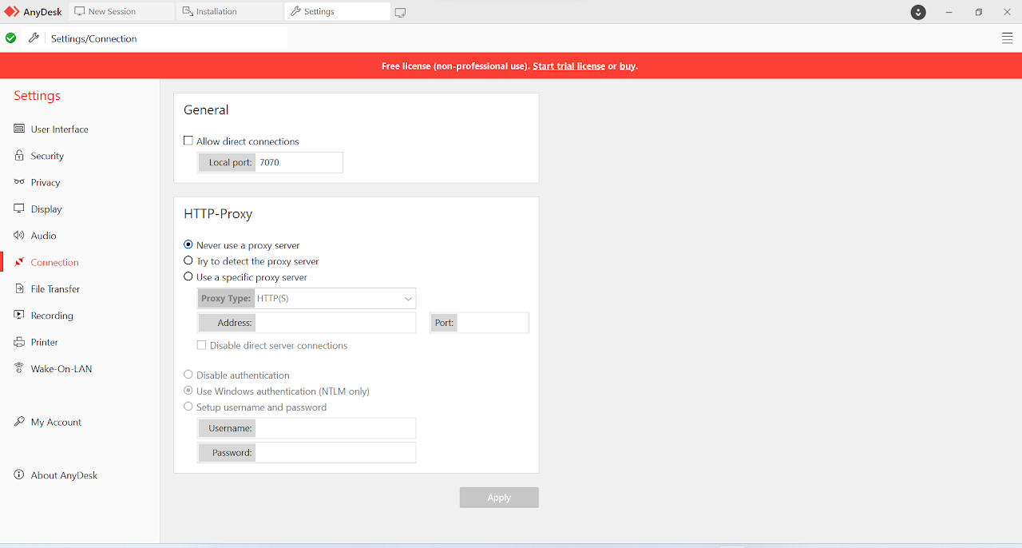Screen dimensions: 1022x548
Task: Click the proxy Address input field
Action: [335, 323]
